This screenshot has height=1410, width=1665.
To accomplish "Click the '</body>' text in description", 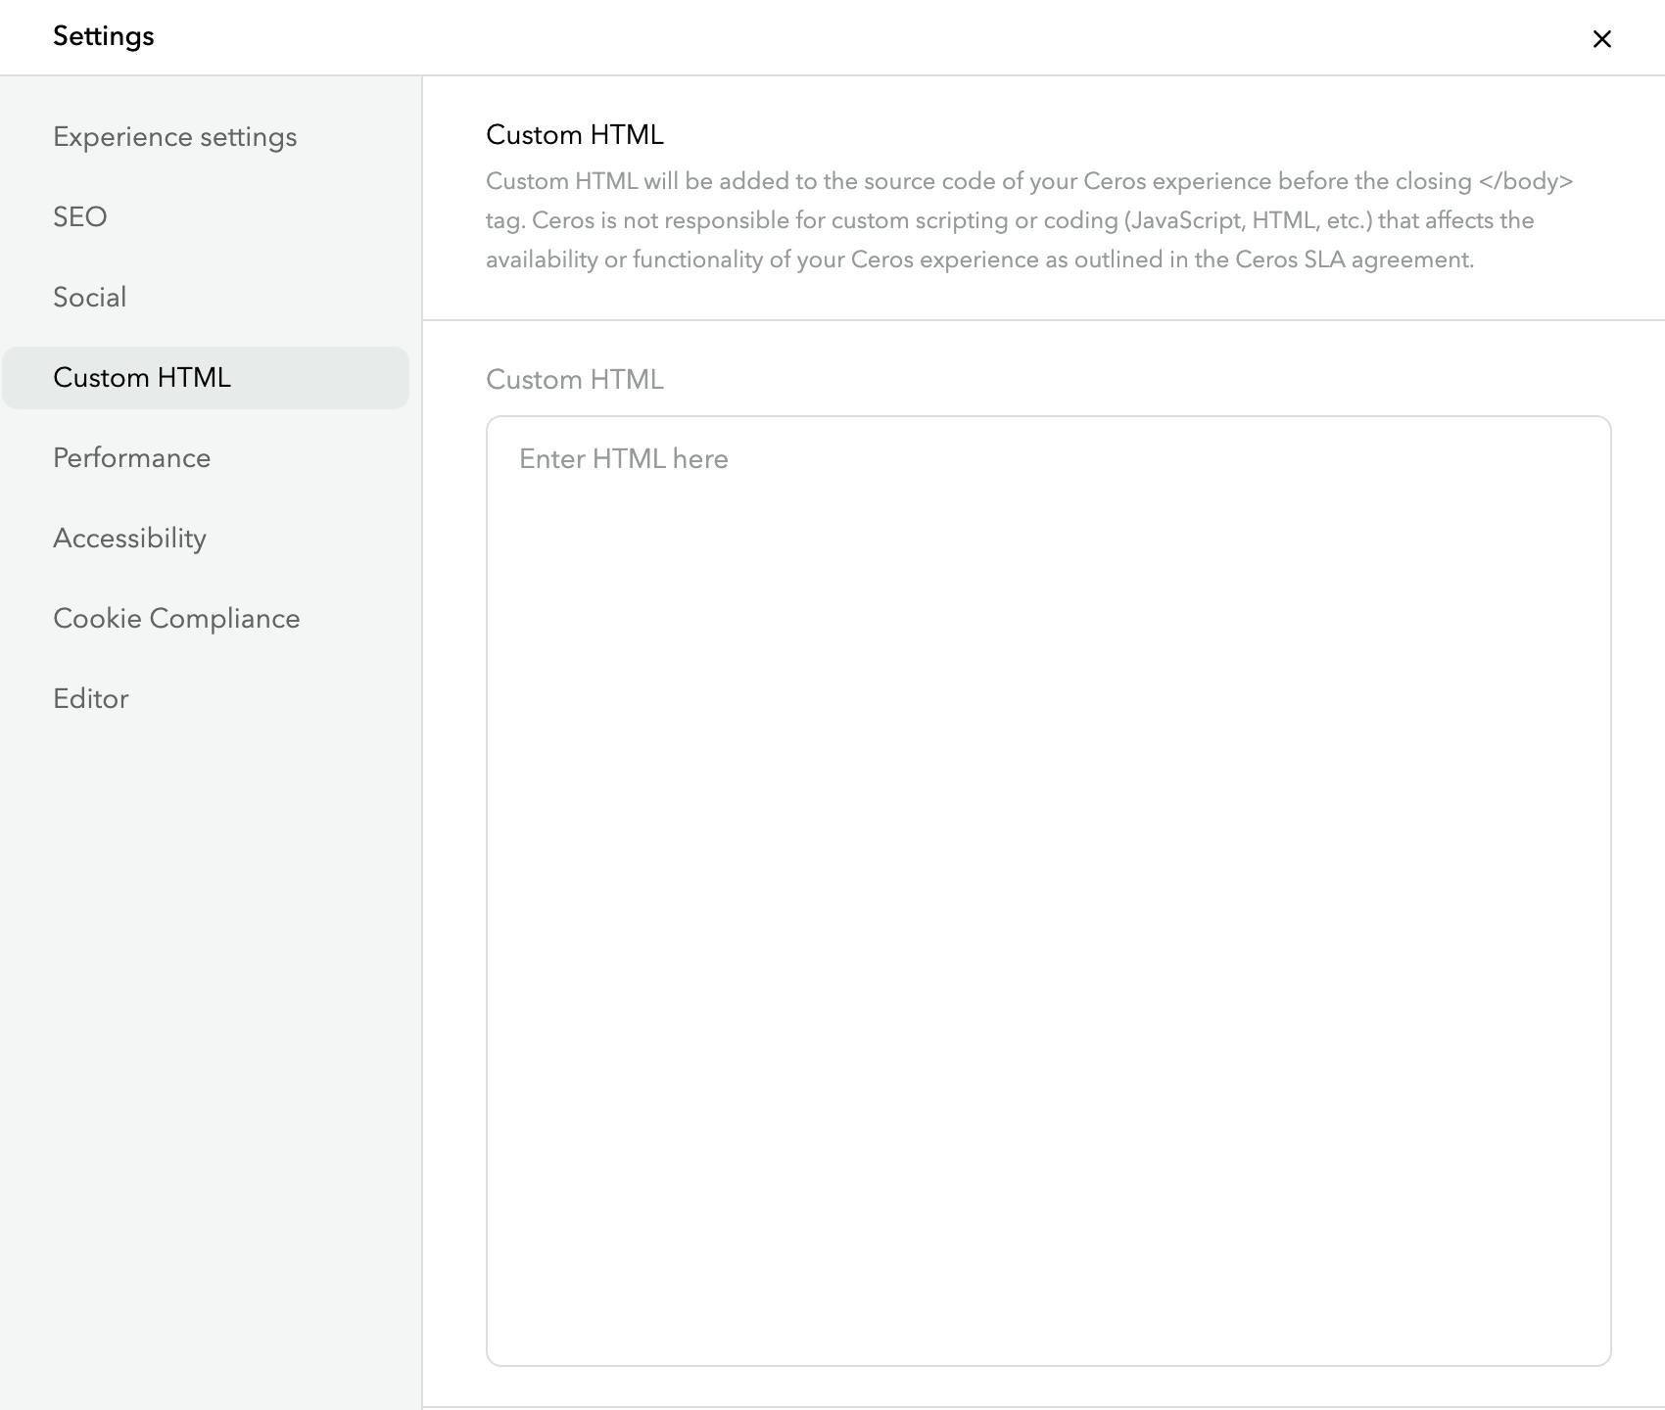I will click(1526, 182).
